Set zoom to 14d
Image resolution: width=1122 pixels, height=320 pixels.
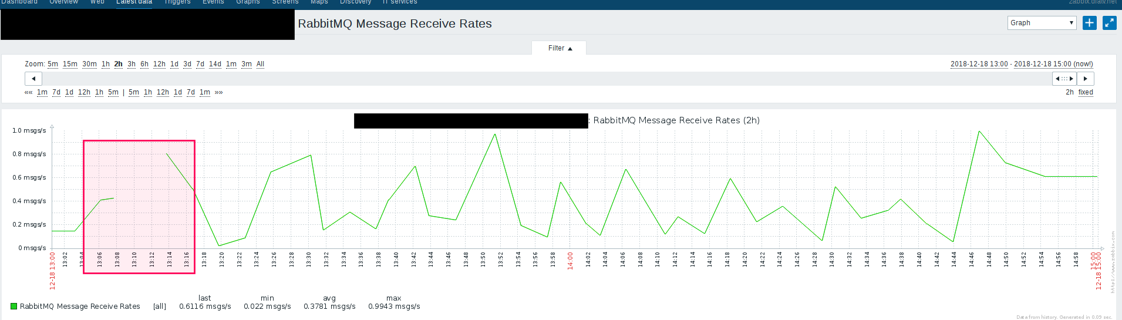pyautogui.click(x=215, y=64)
